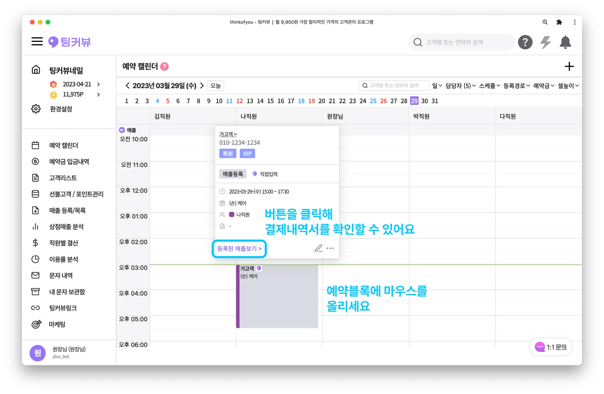The height and width of the screenshot is (394, 604).
Task: Open the notification bell
Action: click(x=565, y=42)
